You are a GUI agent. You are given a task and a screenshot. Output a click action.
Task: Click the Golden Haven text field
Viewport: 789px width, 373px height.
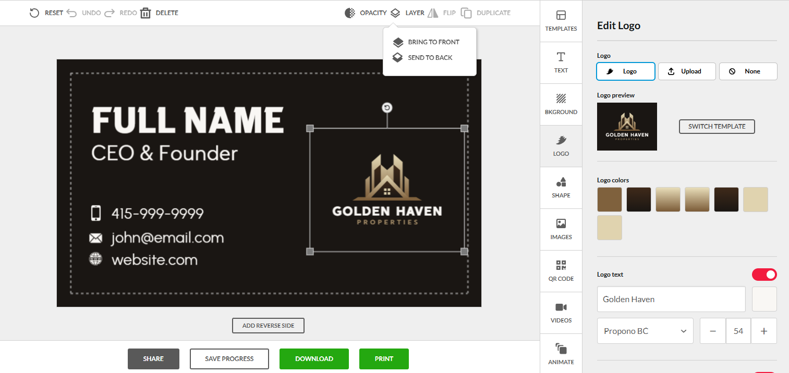pyautogui.click(x=671, y=299)
